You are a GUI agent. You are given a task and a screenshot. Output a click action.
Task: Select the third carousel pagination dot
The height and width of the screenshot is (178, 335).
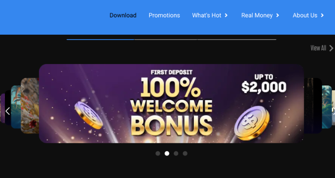click(x=176, y=153)
